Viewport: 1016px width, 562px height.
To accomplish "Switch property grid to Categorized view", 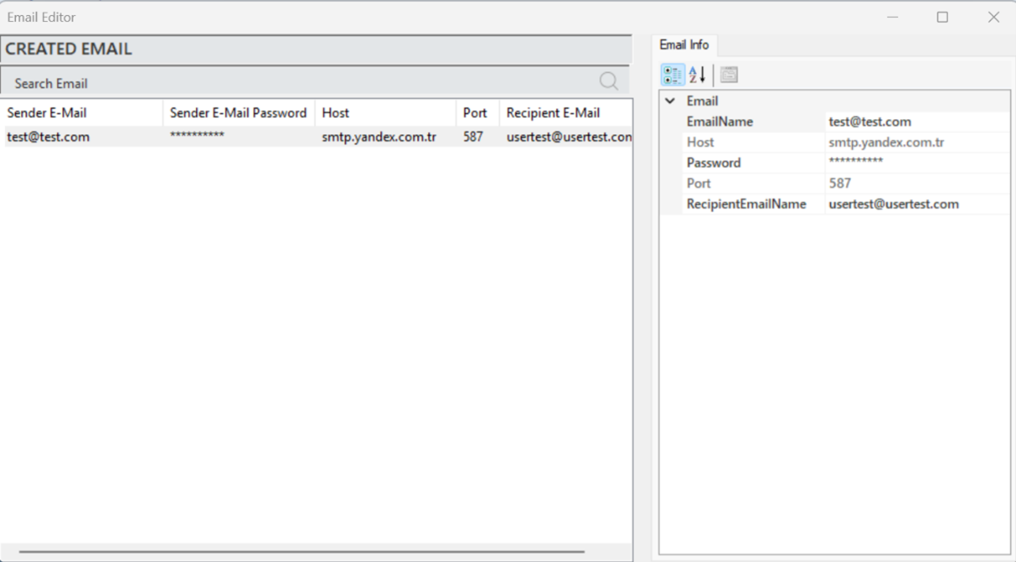I will [x=672, y=75].
